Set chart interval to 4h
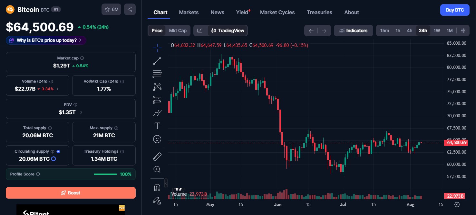The height and width of the screenshot is (215, 476). tap(410, 31)
